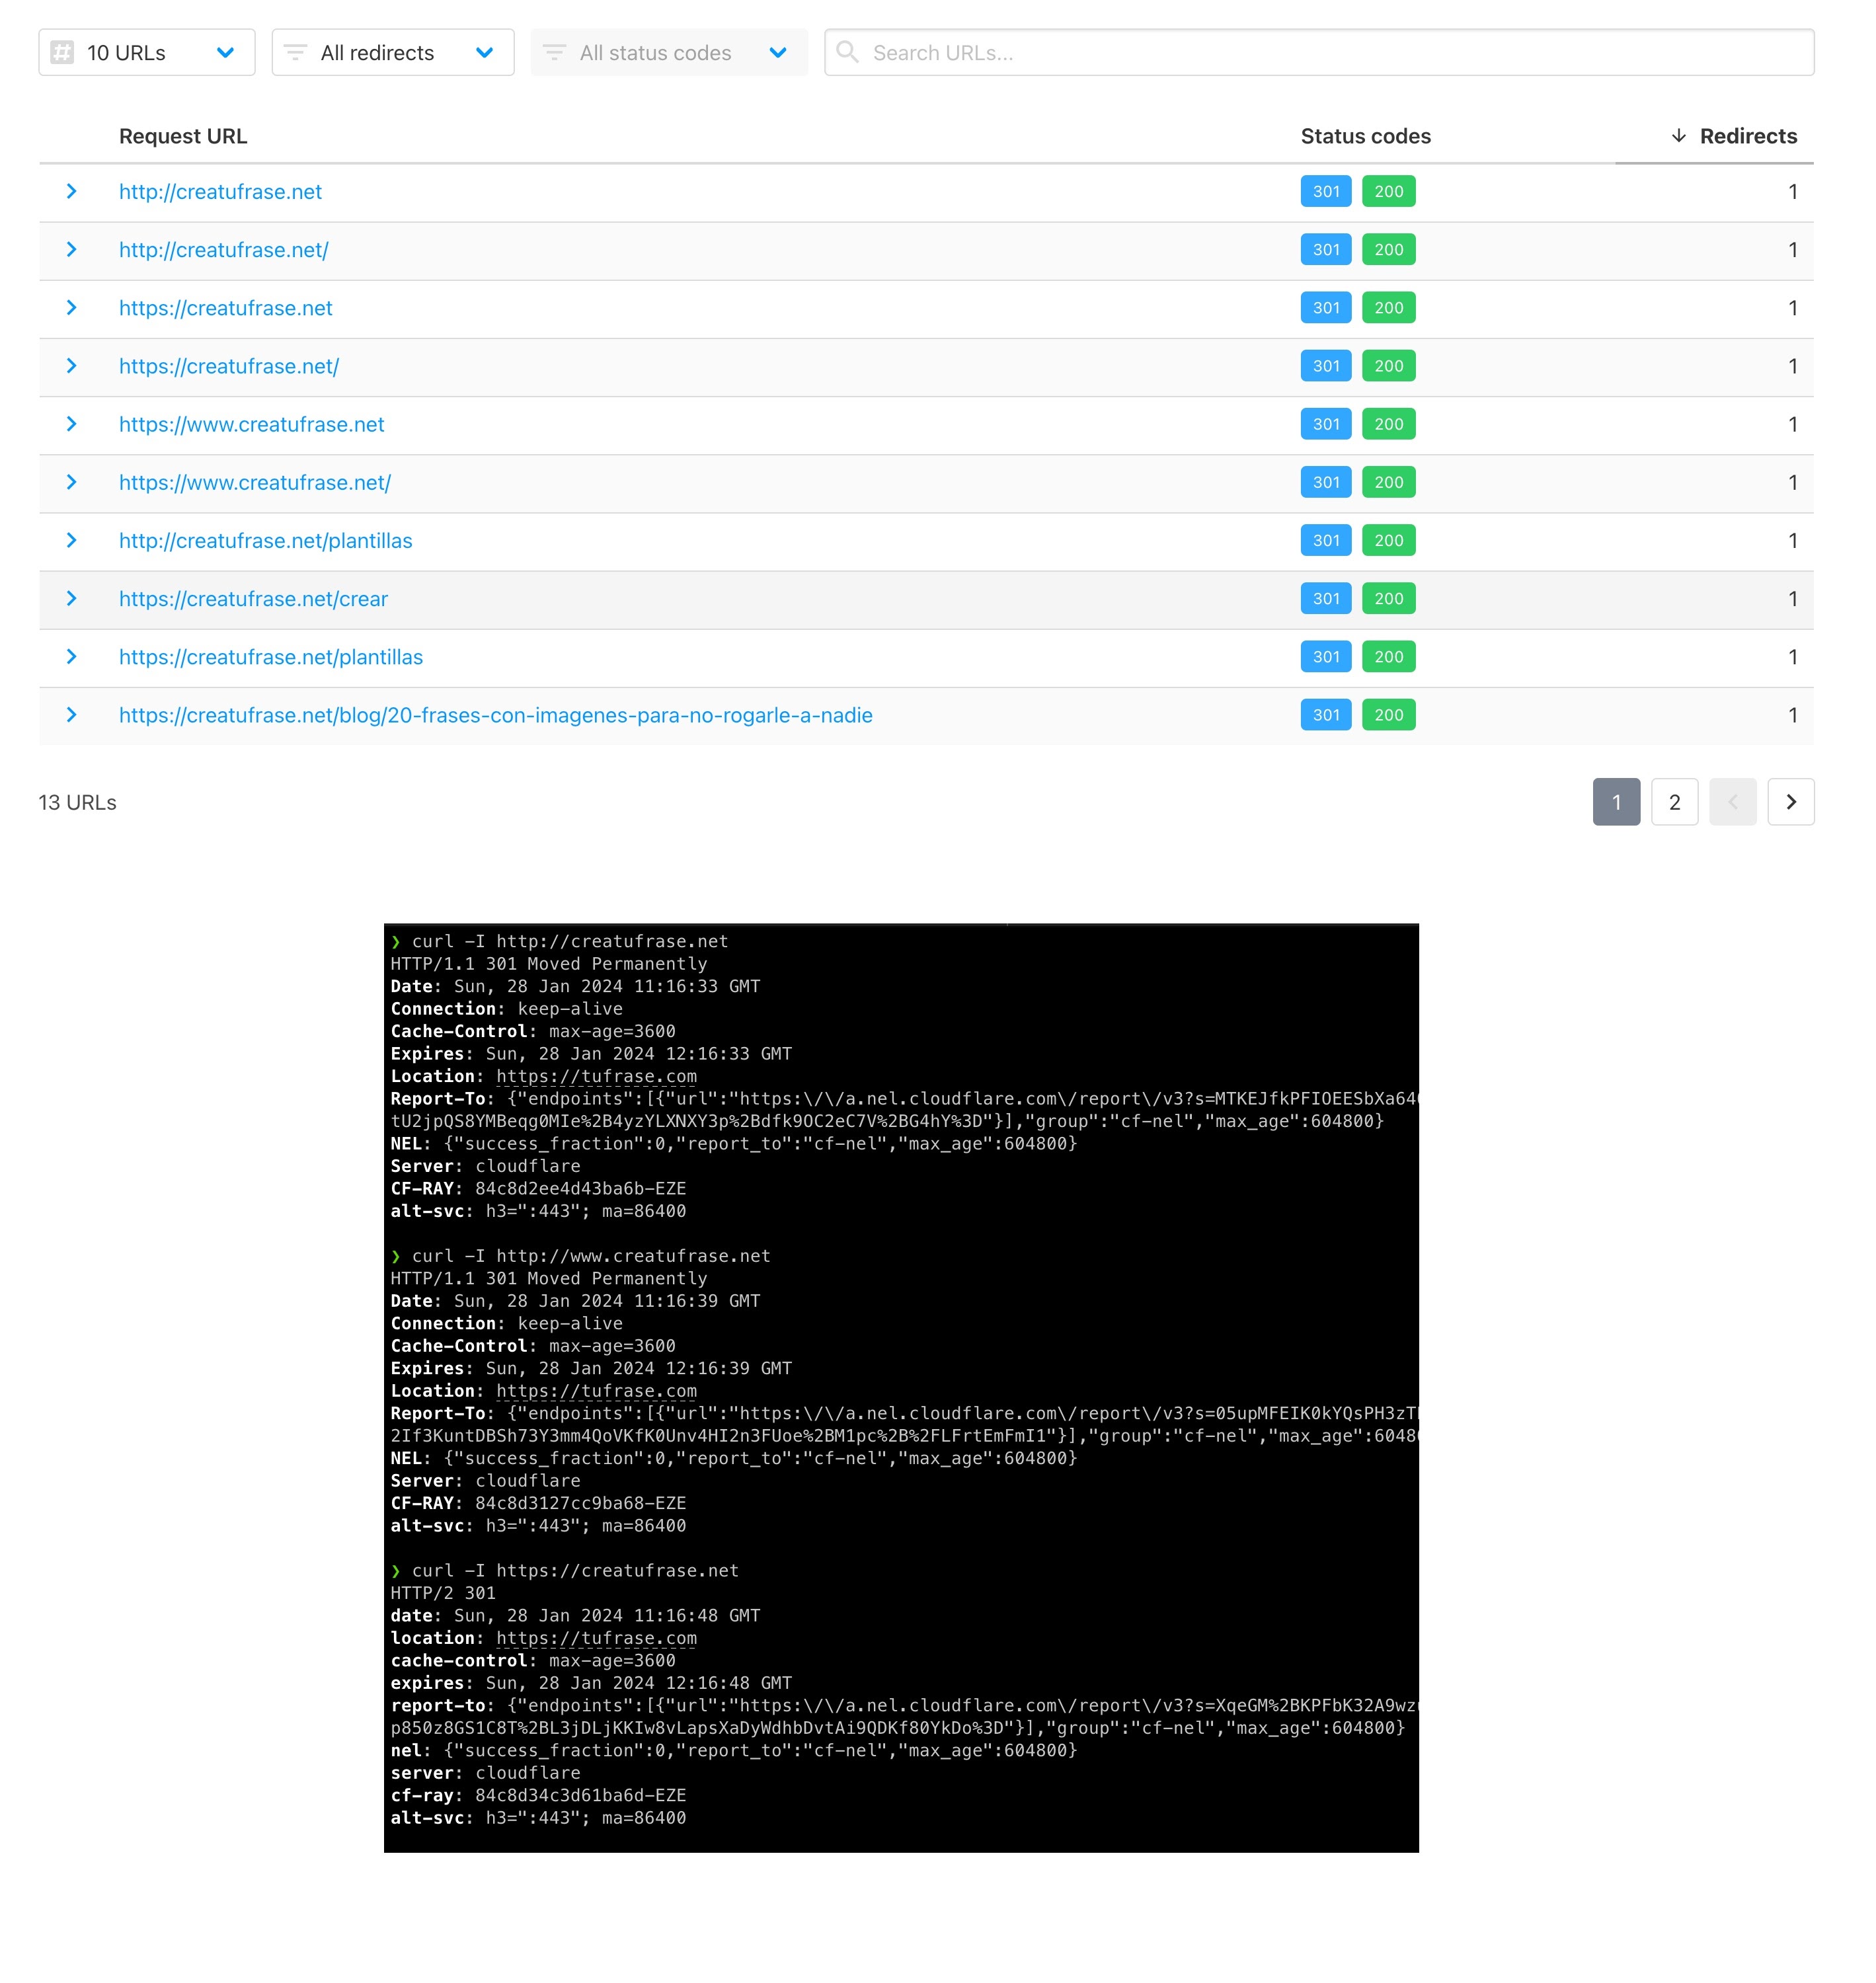Screen dimensions: 1876x1983
Task: Expand the https://creatufrase.net/plantillas row
Action: click(x=72, y=656)
